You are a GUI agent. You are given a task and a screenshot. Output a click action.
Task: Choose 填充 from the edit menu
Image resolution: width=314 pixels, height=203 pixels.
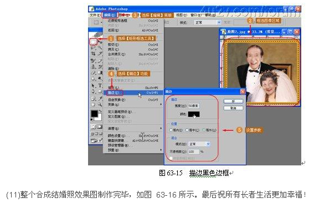point(133,87)
